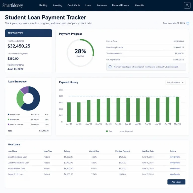Image resolution: width=193 pixels, height=193 pixels.
Task: Click the green Private slice of donut chart
Action: click(x=20, y=99)
